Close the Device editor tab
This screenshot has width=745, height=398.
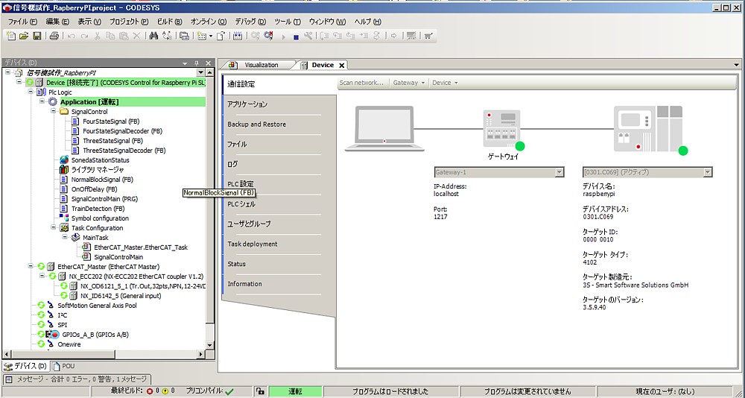pos(341,65)
